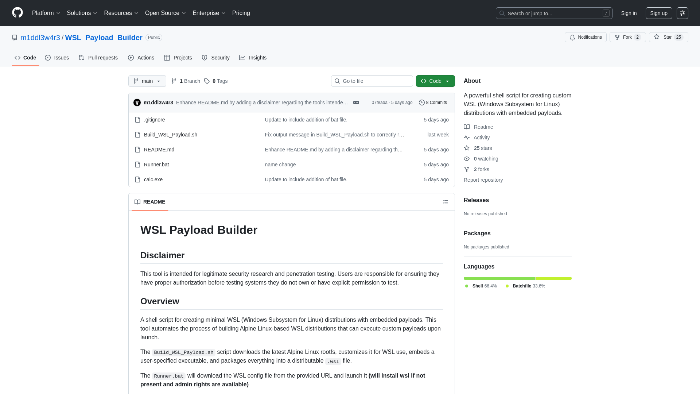Open the main branch selector dropdown
The image size is (700, 394).
[147, 81]
